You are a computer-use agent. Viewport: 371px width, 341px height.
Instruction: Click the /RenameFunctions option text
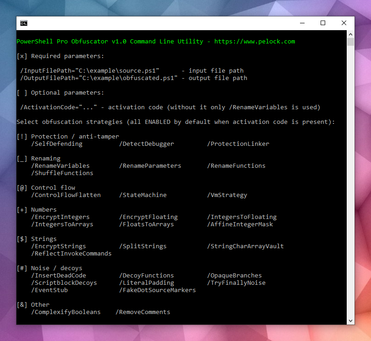[x=236, y=166]
